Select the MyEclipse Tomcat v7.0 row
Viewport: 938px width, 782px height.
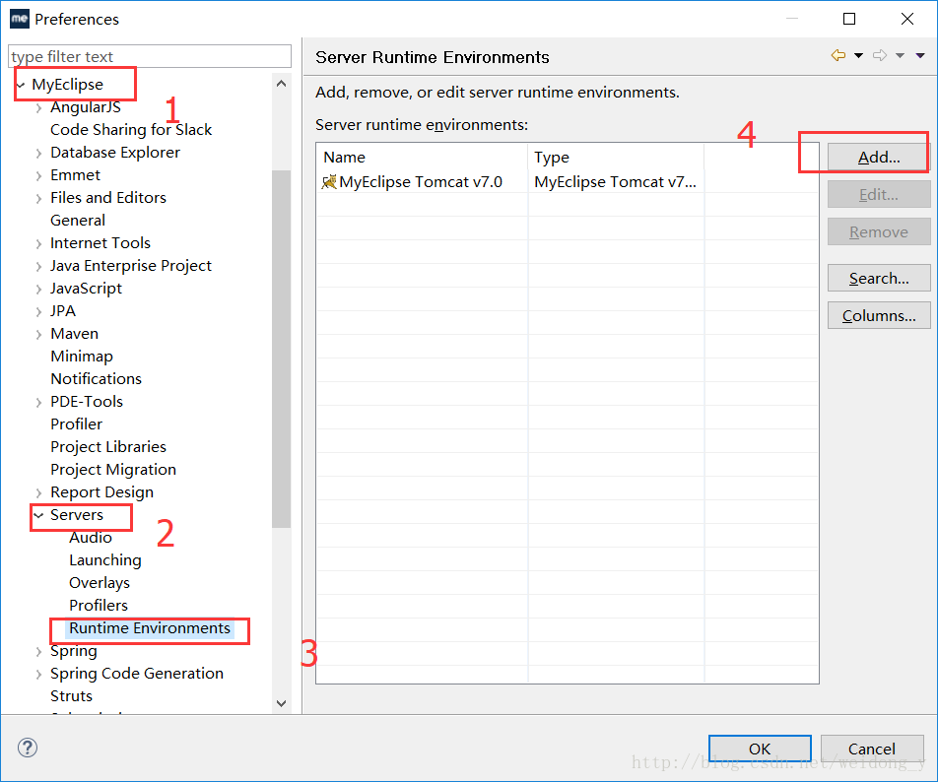568,182
